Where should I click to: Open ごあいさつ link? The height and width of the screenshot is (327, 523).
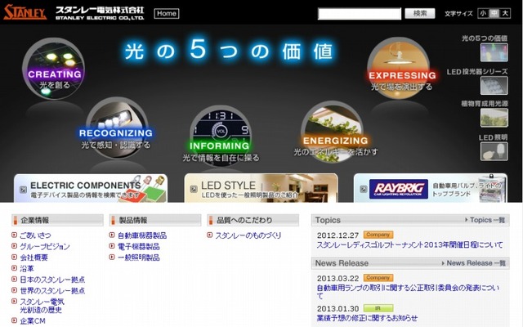coord(35,235)
